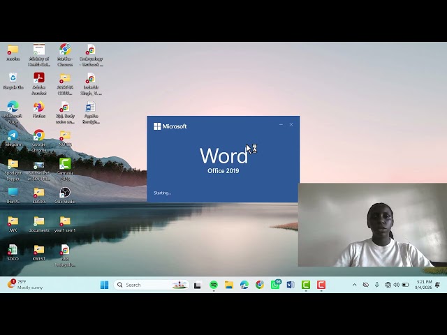Open Task View from the taskbar
Screen dimensions: 447x335
click(197, 285)
